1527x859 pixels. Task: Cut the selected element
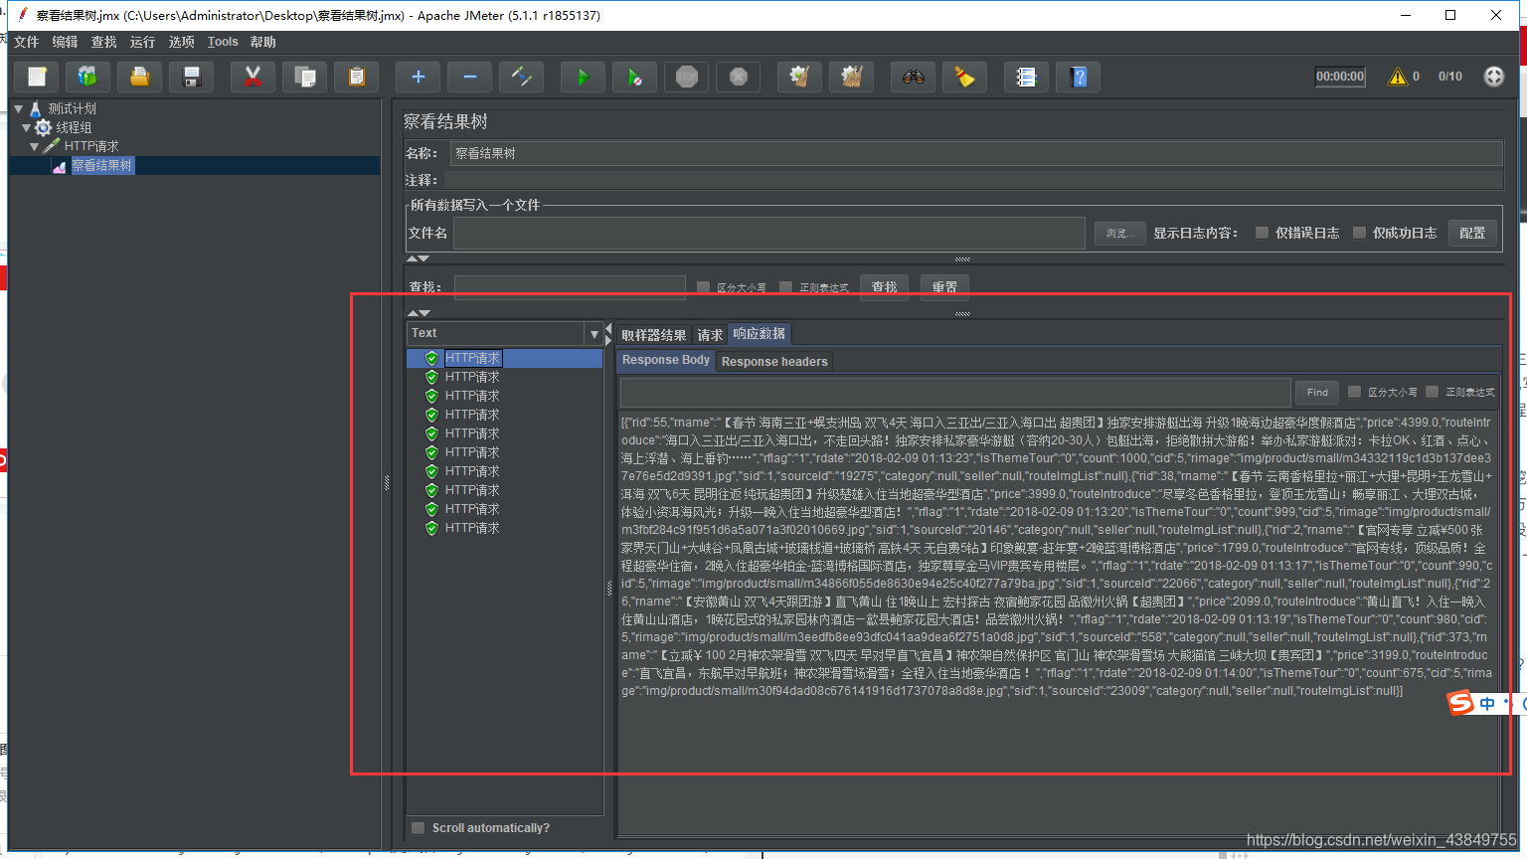pyautogui.click(x=254, y=77)
